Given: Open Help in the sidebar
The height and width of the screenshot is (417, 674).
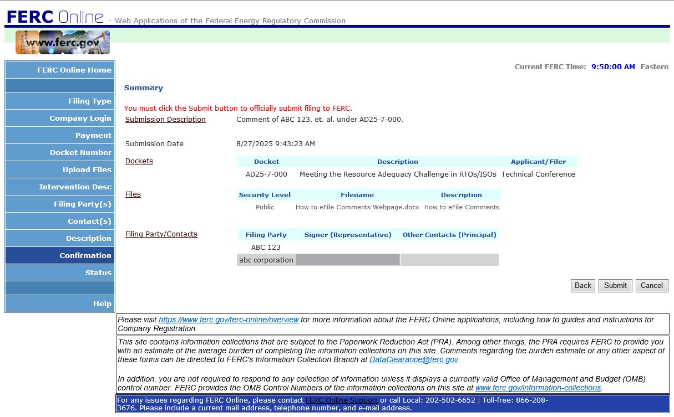Looking at the screenshot, I should (60, 303).
